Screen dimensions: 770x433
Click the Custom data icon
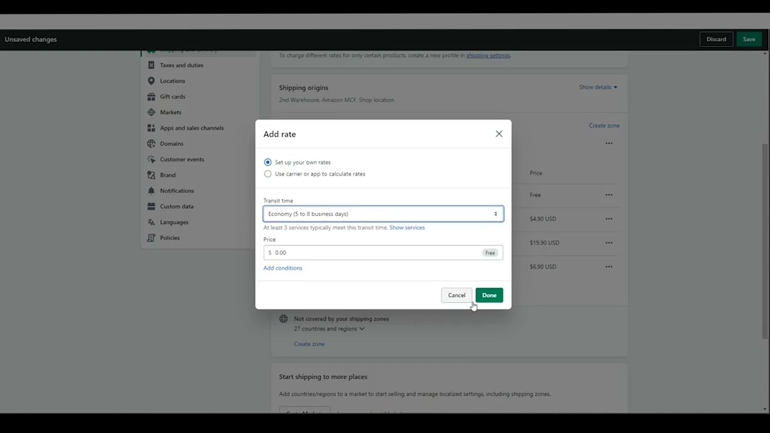pos(151,206)
